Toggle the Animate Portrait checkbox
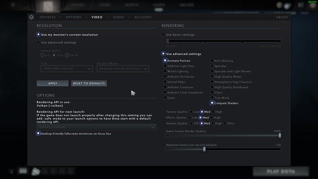Image resolution: width=318 pixels, height=179 pixels. click(165, 61)
